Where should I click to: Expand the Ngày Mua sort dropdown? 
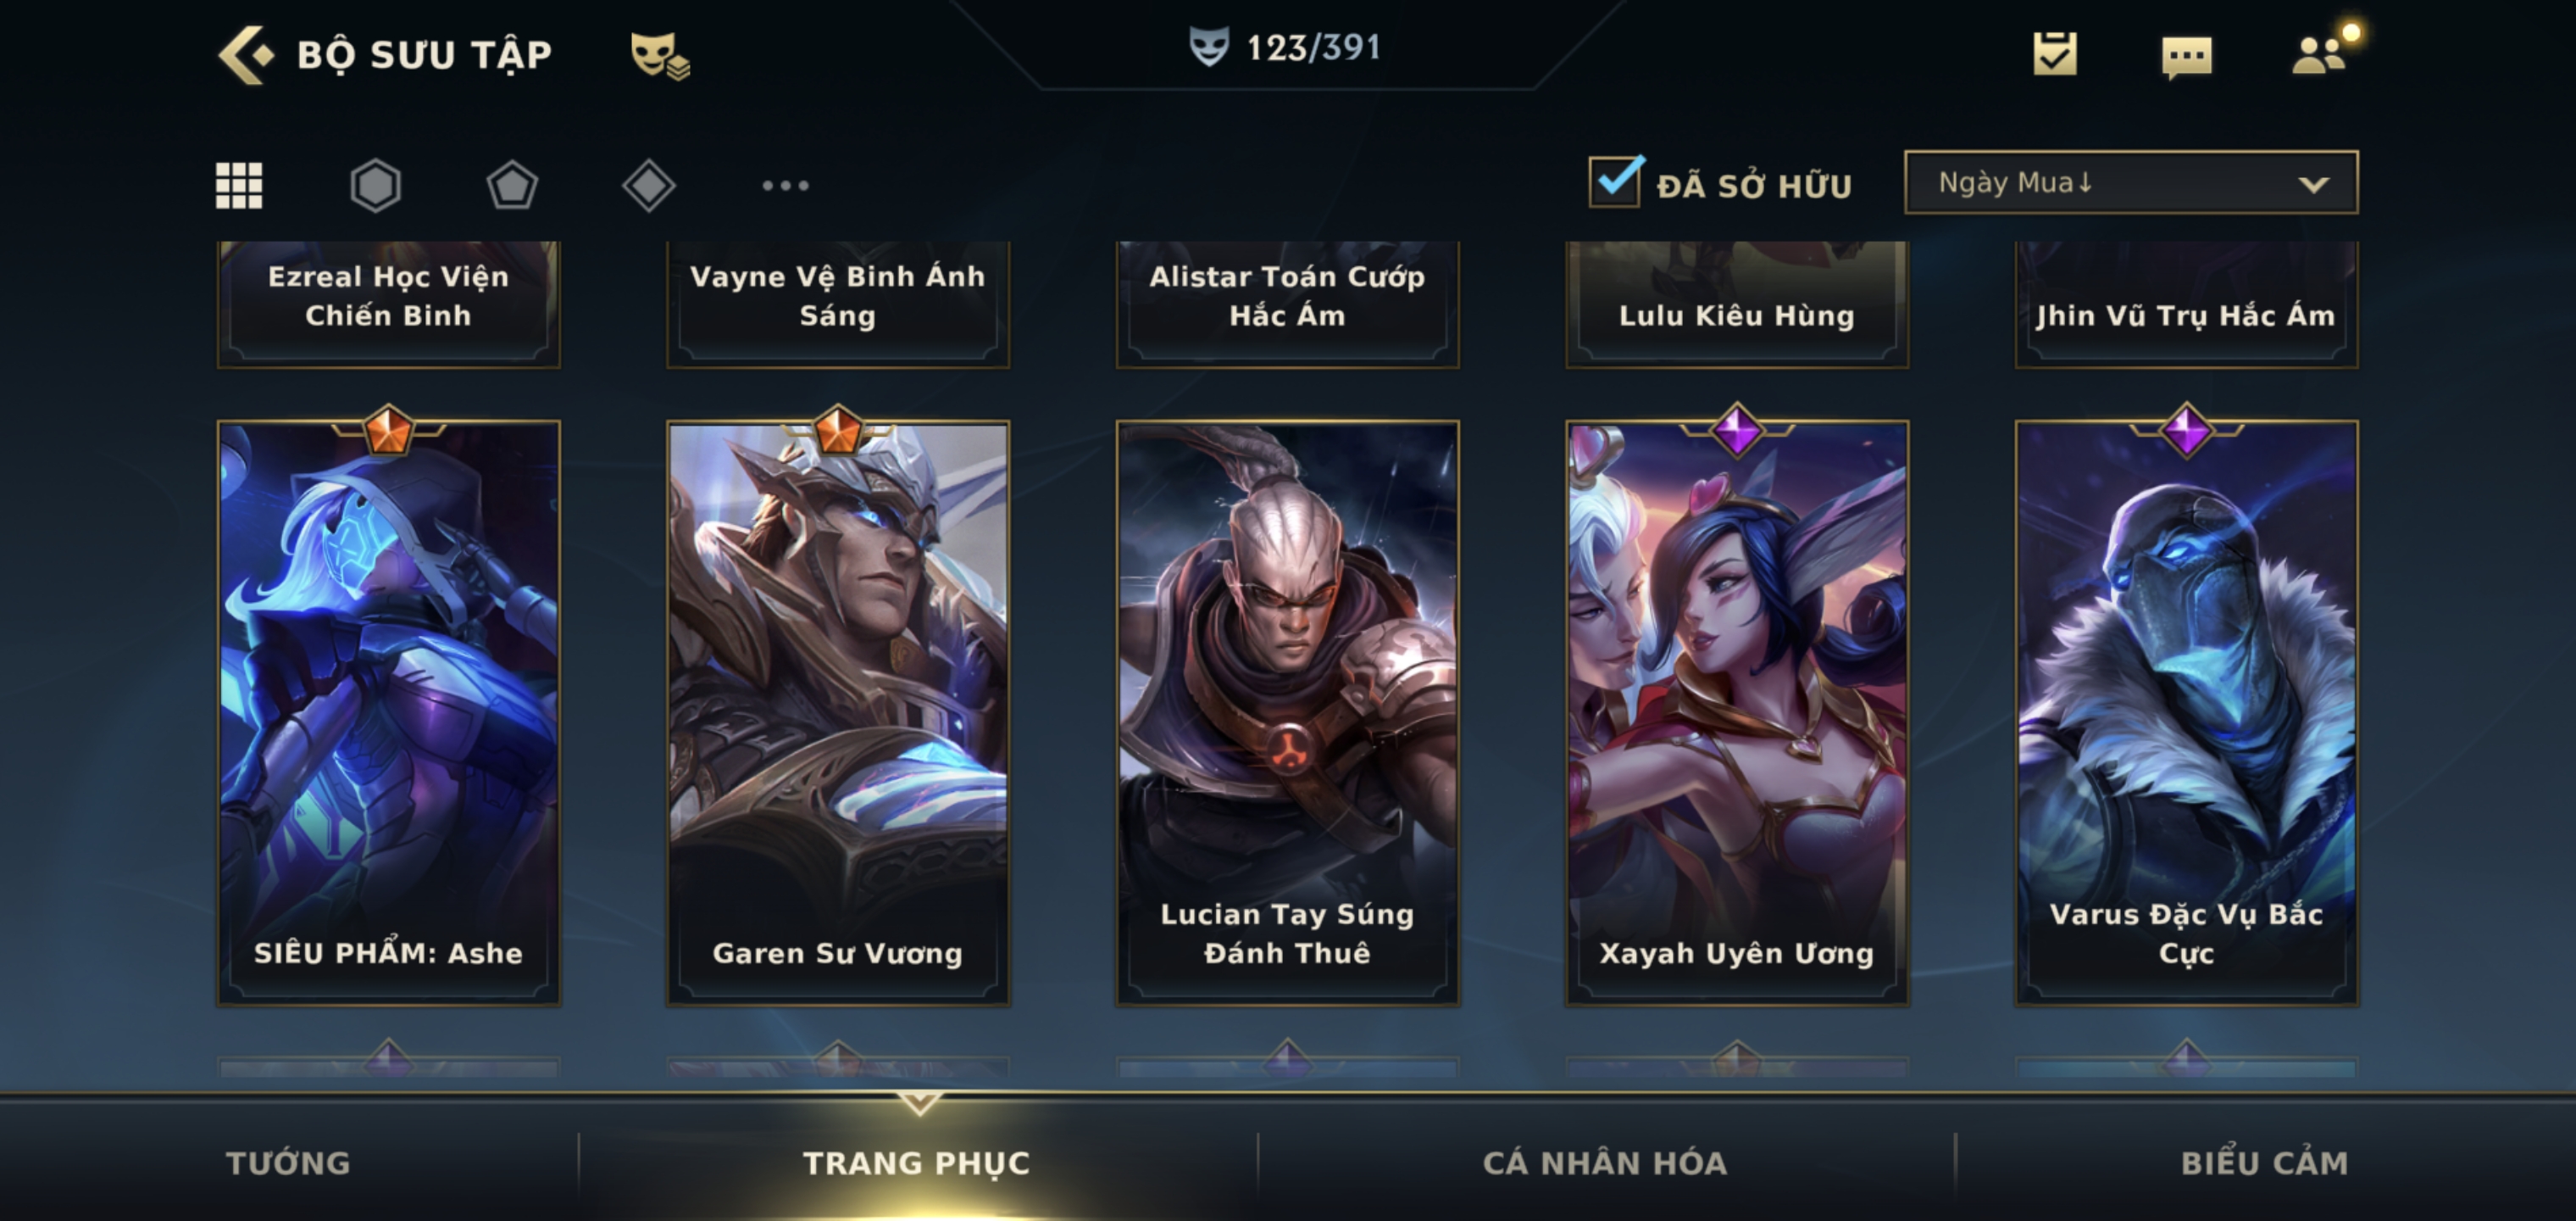point(2131,182)
